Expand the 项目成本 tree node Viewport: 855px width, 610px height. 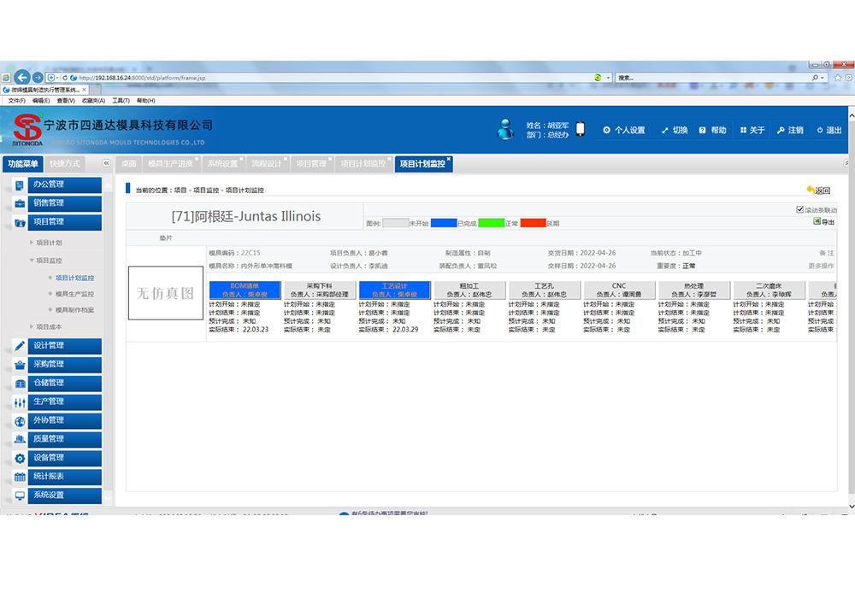click(32, 326)
